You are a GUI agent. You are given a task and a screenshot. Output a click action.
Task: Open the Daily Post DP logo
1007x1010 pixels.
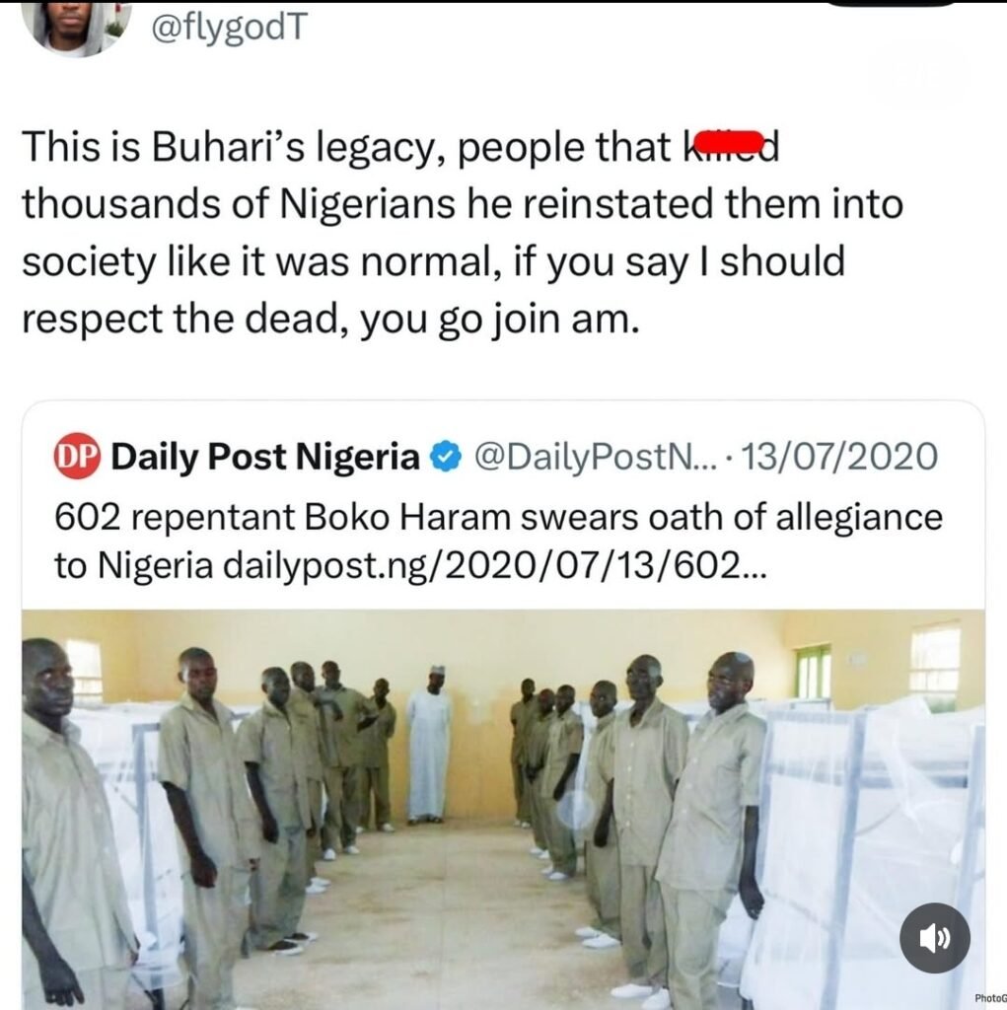(78, 459)
